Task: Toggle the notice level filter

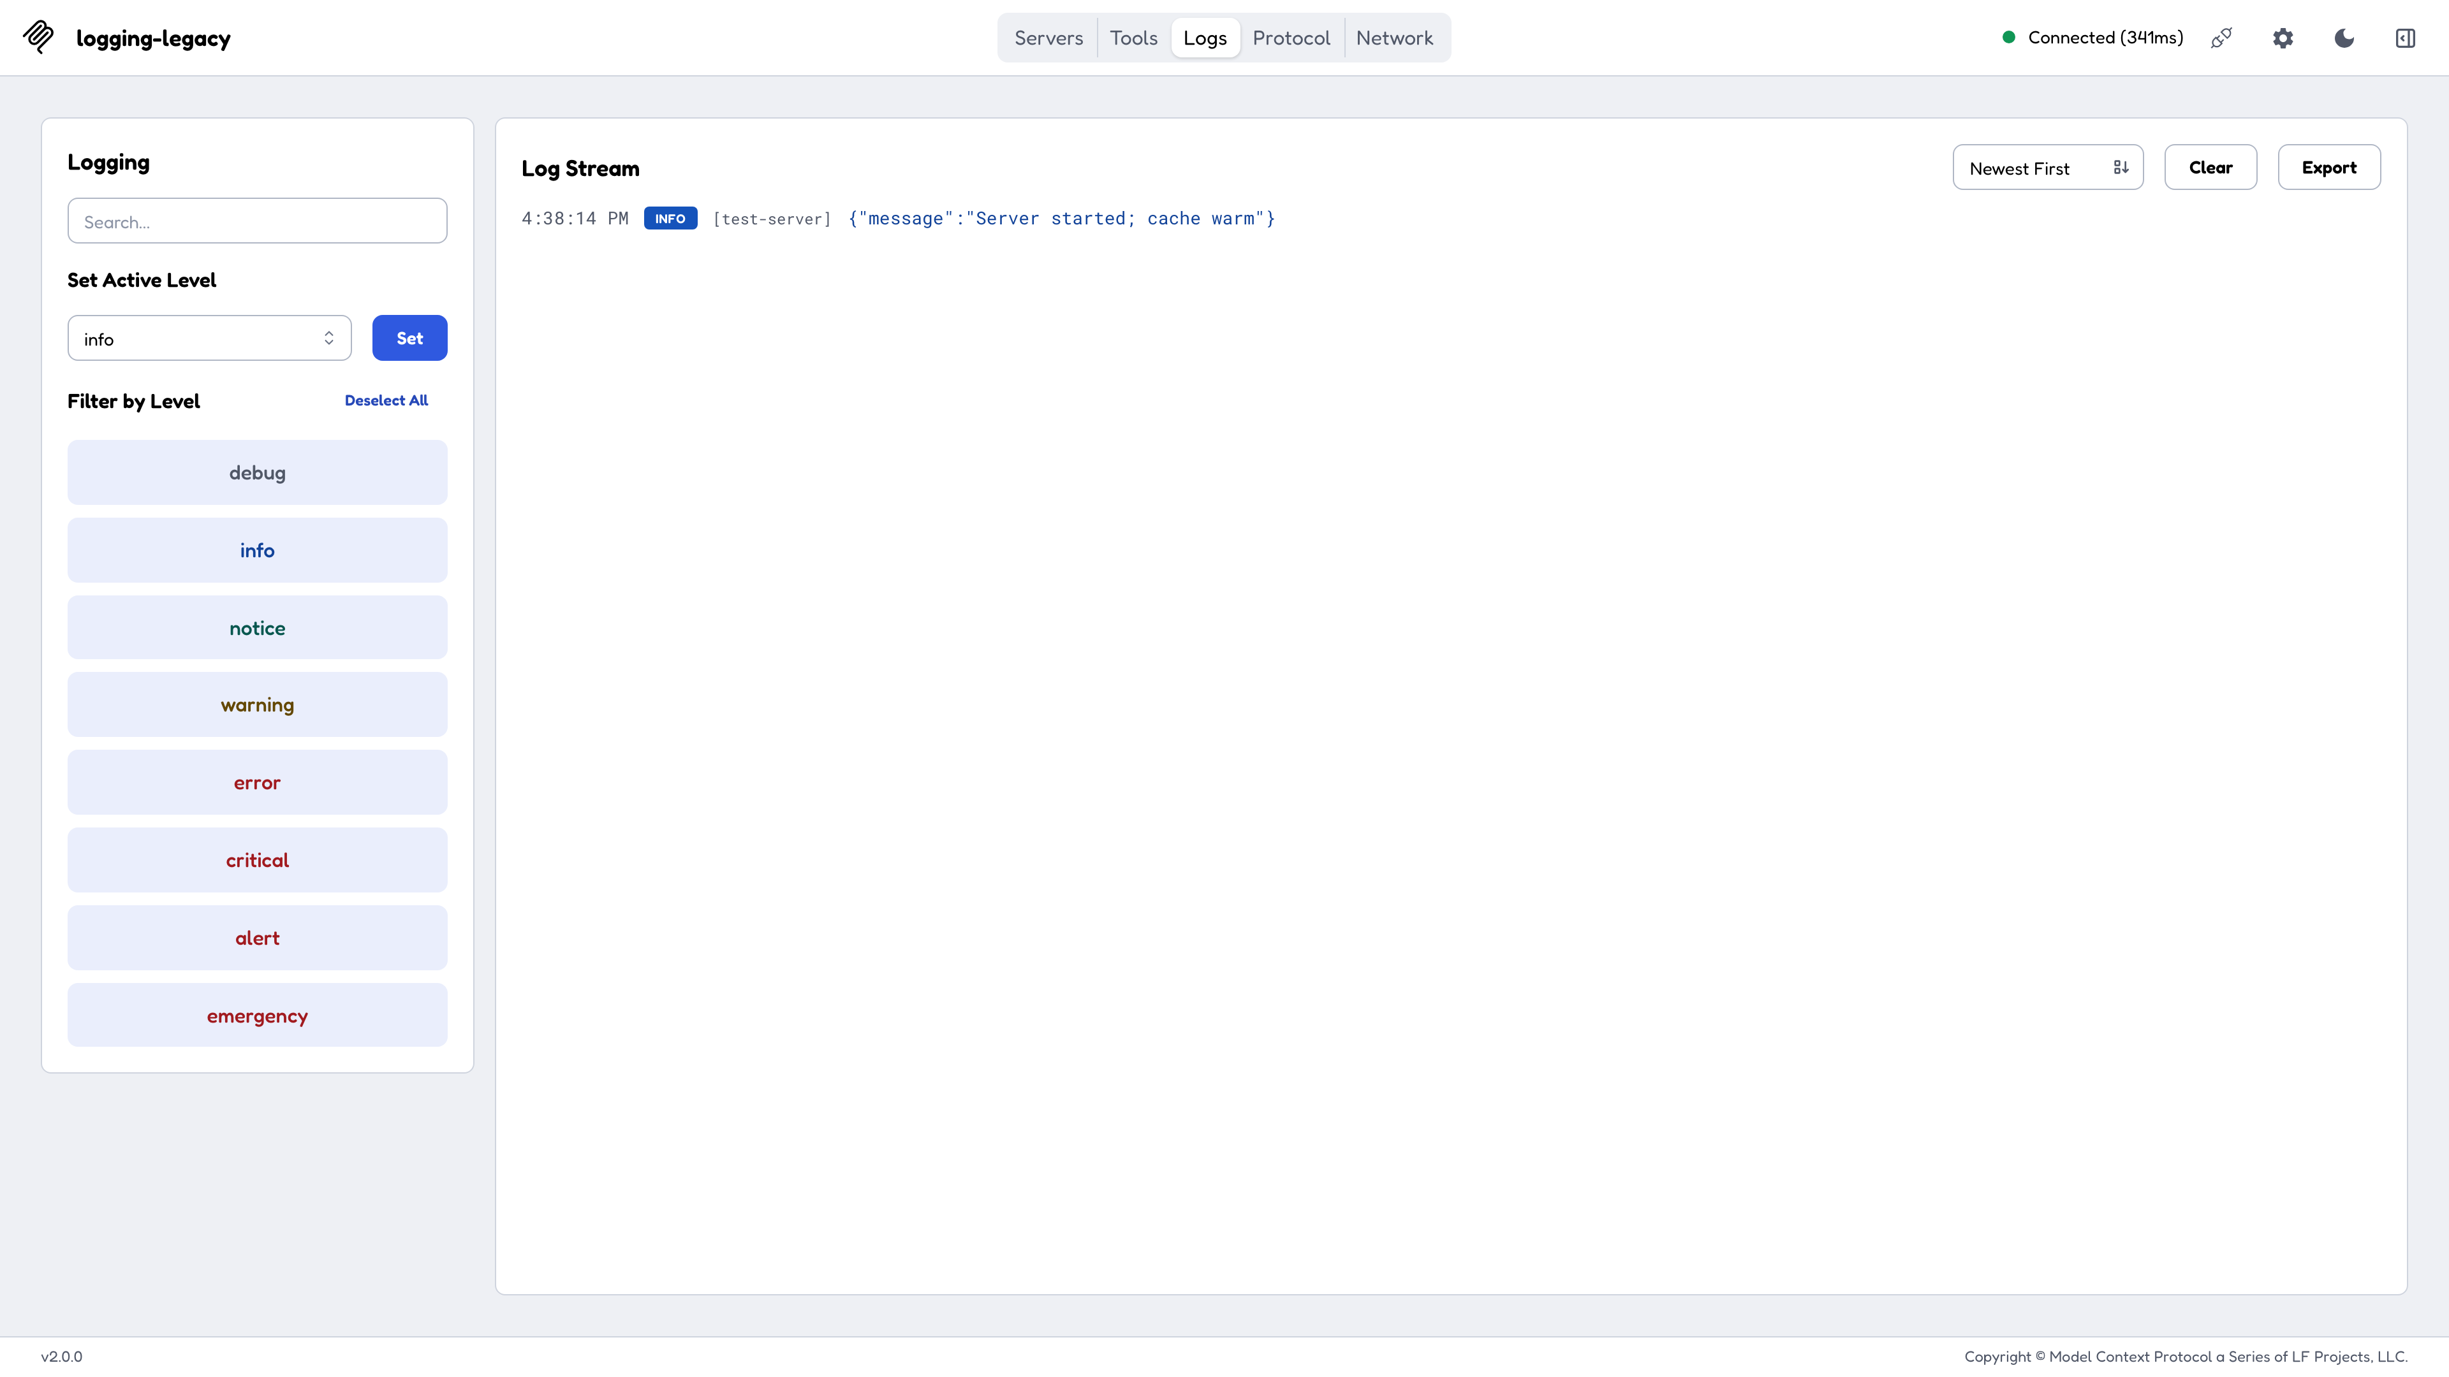Action: (x=258, y=628)
